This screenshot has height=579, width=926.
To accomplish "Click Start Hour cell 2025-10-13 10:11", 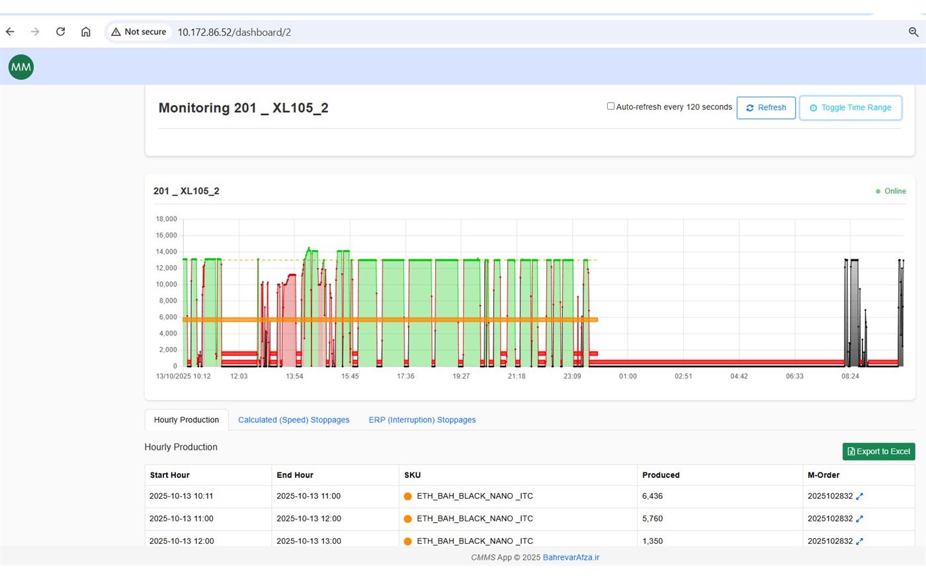I will point(181,496).
